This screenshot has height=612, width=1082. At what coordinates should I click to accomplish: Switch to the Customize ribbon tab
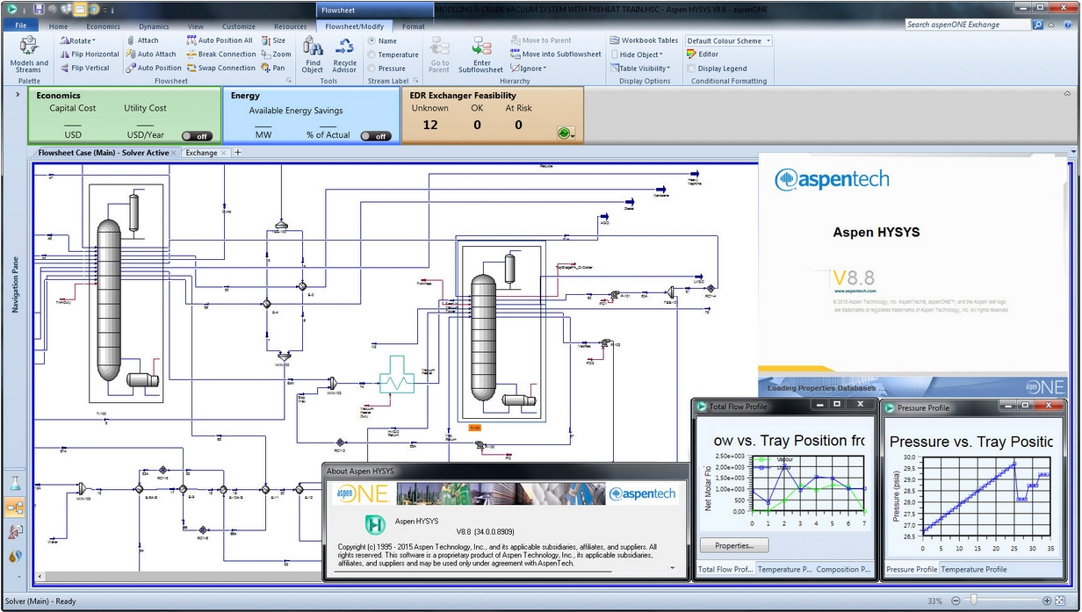pos(238,26)
